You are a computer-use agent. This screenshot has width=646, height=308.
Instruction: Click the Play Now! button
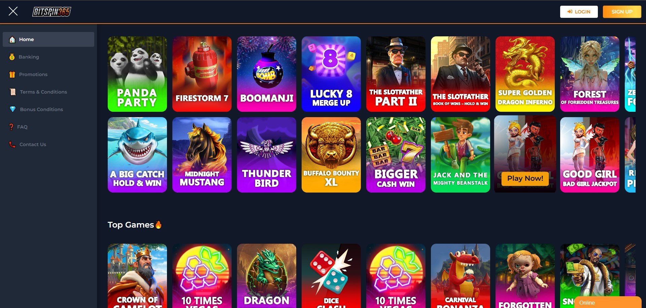click(525, 178)
